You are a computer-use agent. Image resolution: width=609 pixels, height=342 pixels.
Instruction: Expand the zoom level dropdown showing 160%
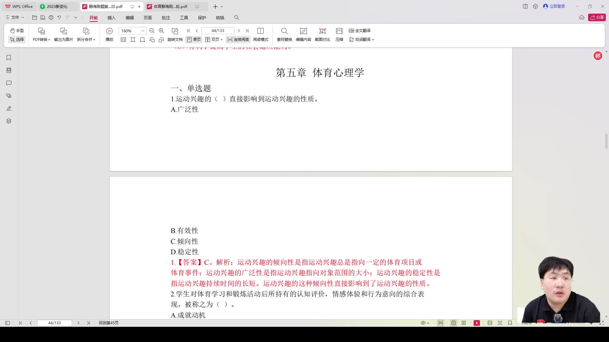[142, 31]
